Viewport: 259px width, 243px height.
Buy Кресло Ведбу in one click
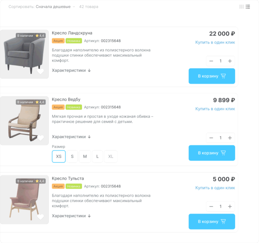(x=215, y=109)
